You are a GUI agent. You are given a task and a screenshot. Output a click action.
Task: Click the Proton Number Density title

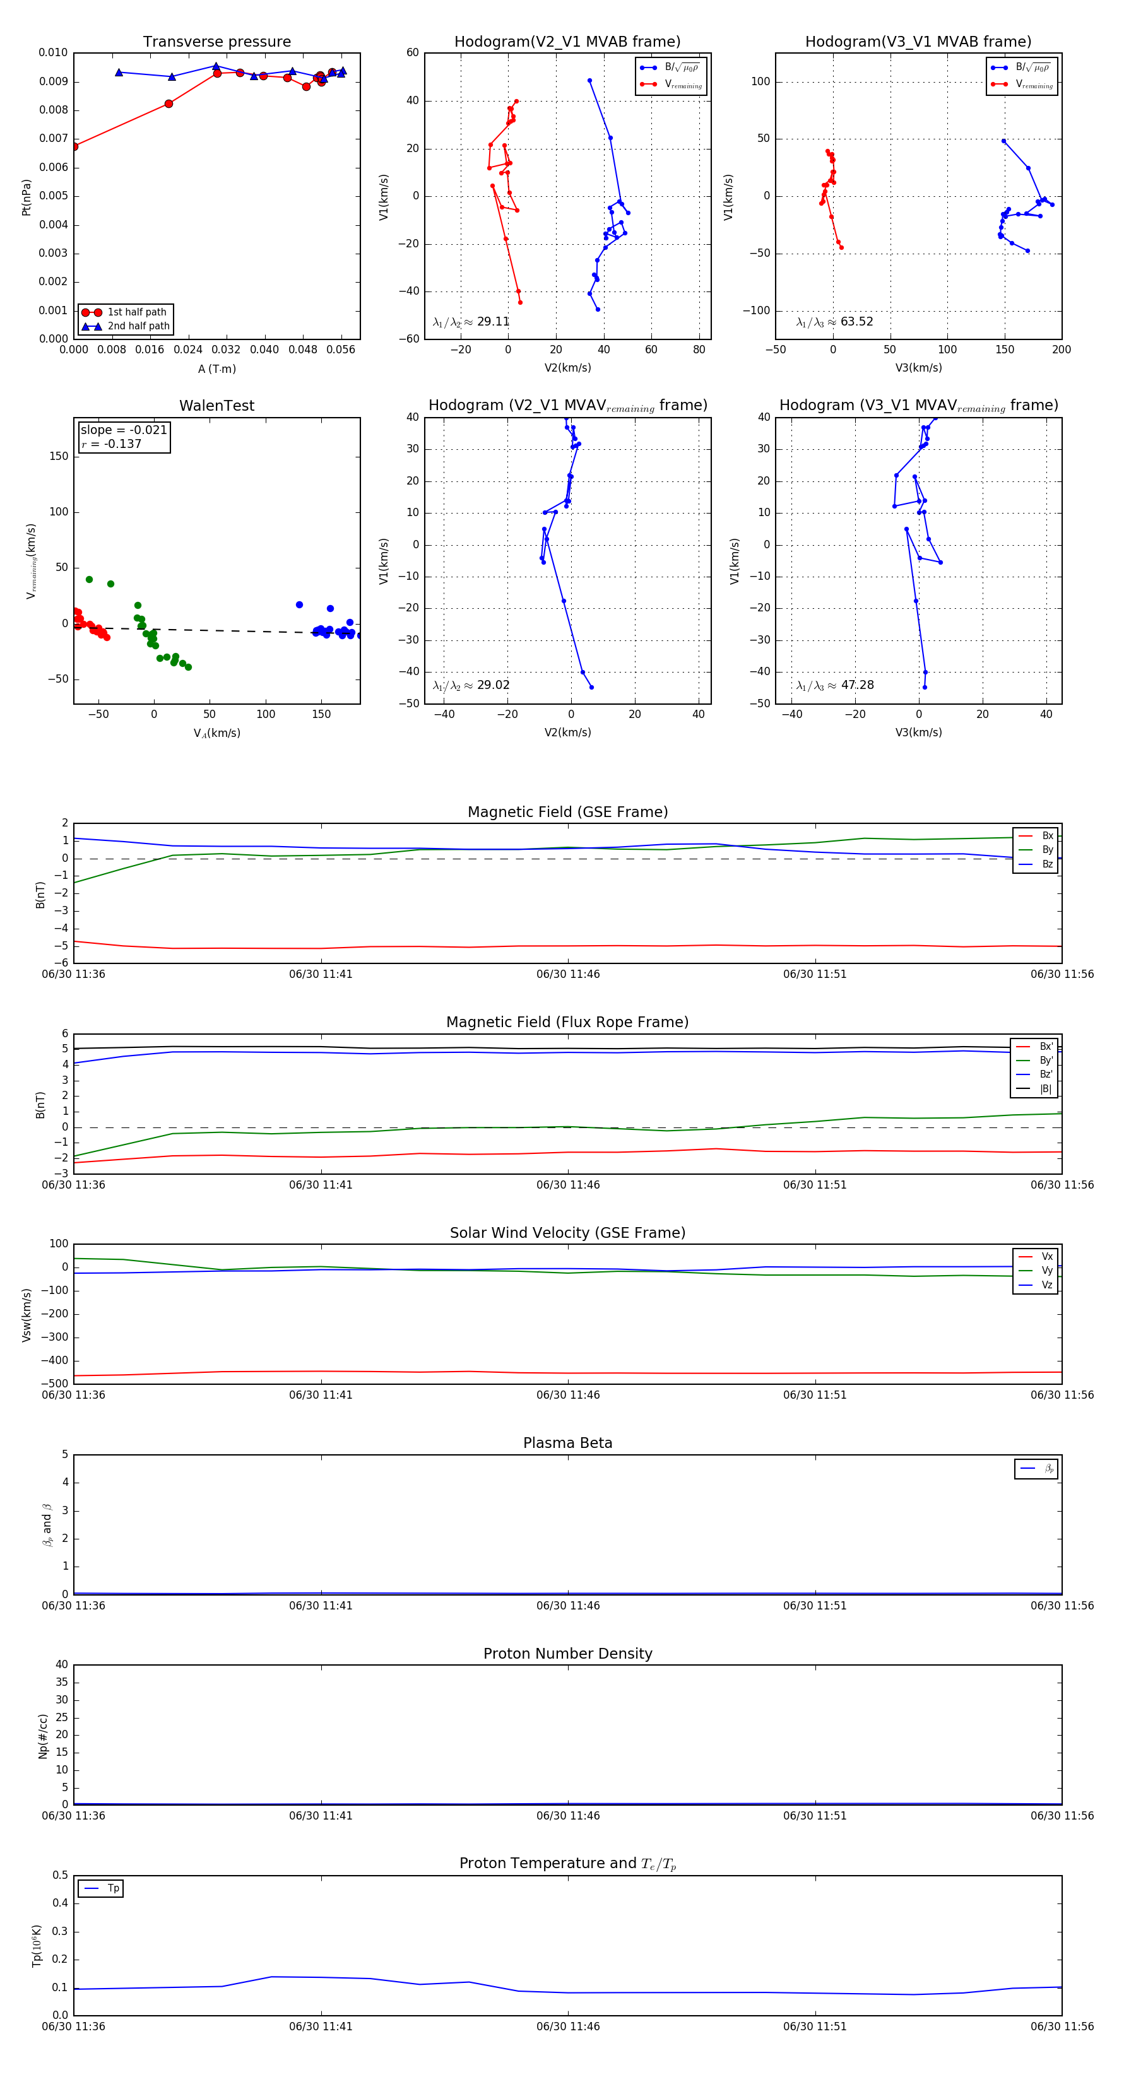(x=567, y=1654)
